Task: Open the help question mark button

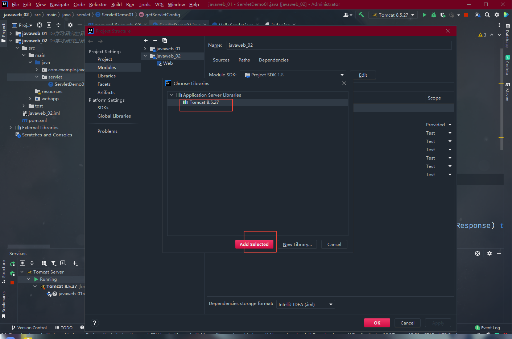Action: tap(95, 323)
